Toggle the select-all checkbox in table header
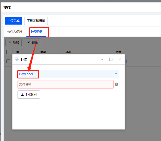161x141 pixels. click(8, 52)
